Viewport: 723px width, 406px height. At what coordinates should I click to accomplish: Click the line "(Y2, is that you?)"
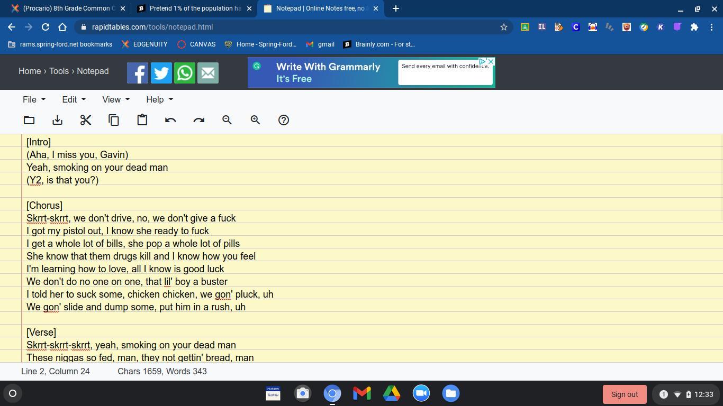click(x=62, y=180)
